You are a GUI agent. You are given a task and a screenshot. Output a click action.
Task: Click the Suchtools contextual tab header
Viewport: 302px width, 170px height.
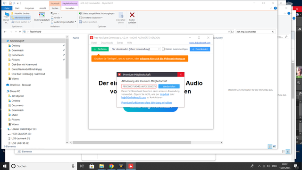[x=55, y=3]
